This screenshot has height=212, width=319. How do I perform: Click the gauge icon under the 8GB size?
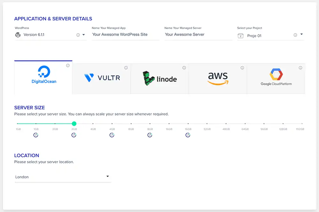[x=150, y=135]
